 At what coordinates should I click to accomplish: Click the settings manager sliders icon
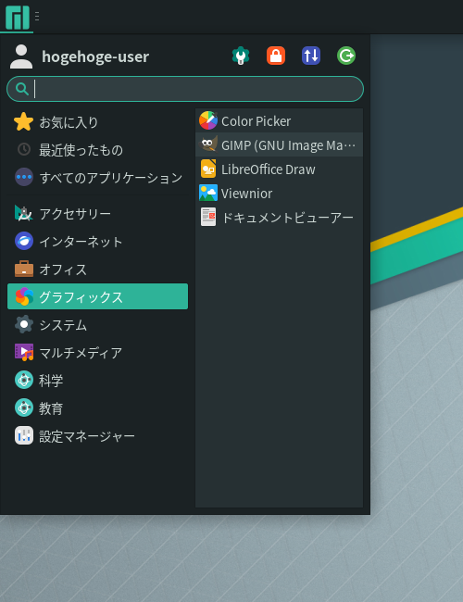24,436
